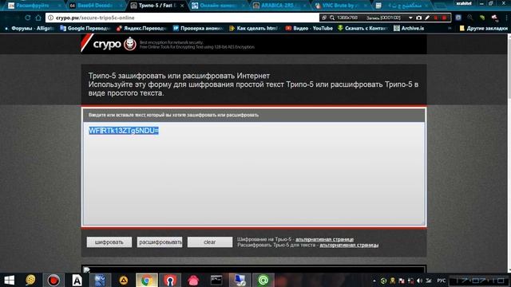Open the red record app in the taskbar
Viewport: 511px width, 287px height.
tap(53, 280)
